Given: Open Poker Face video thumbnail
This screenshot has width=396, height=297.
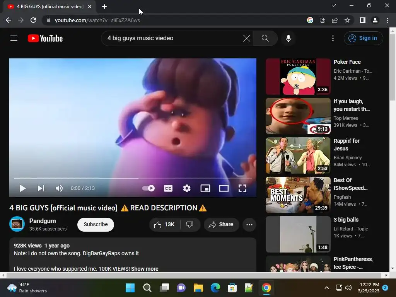Looking at the screenshot, I should coord(298,77).
